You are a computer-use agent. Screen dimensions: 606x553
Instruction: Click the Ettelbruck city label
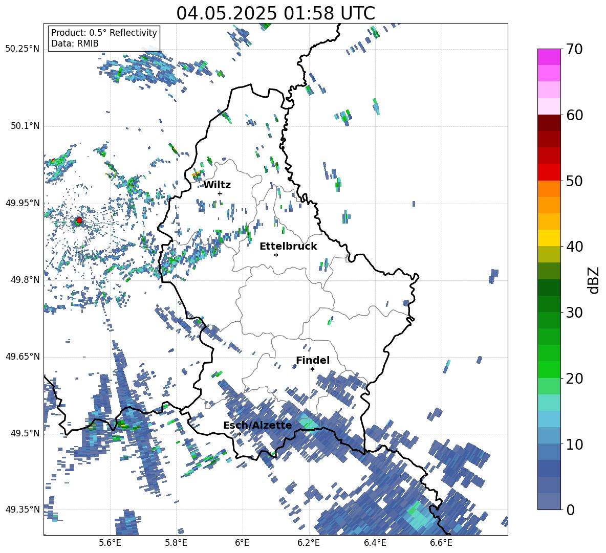point(288,247)
